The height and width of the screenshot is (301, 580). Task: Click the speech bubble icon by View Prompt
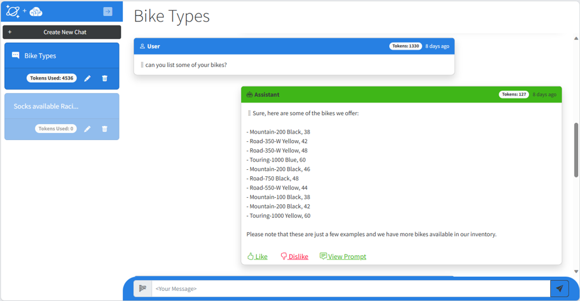coord(323,256)
